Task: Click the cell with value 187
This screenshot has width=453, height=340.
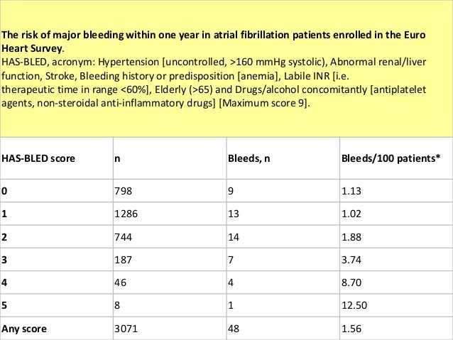Action: point(170,260)
